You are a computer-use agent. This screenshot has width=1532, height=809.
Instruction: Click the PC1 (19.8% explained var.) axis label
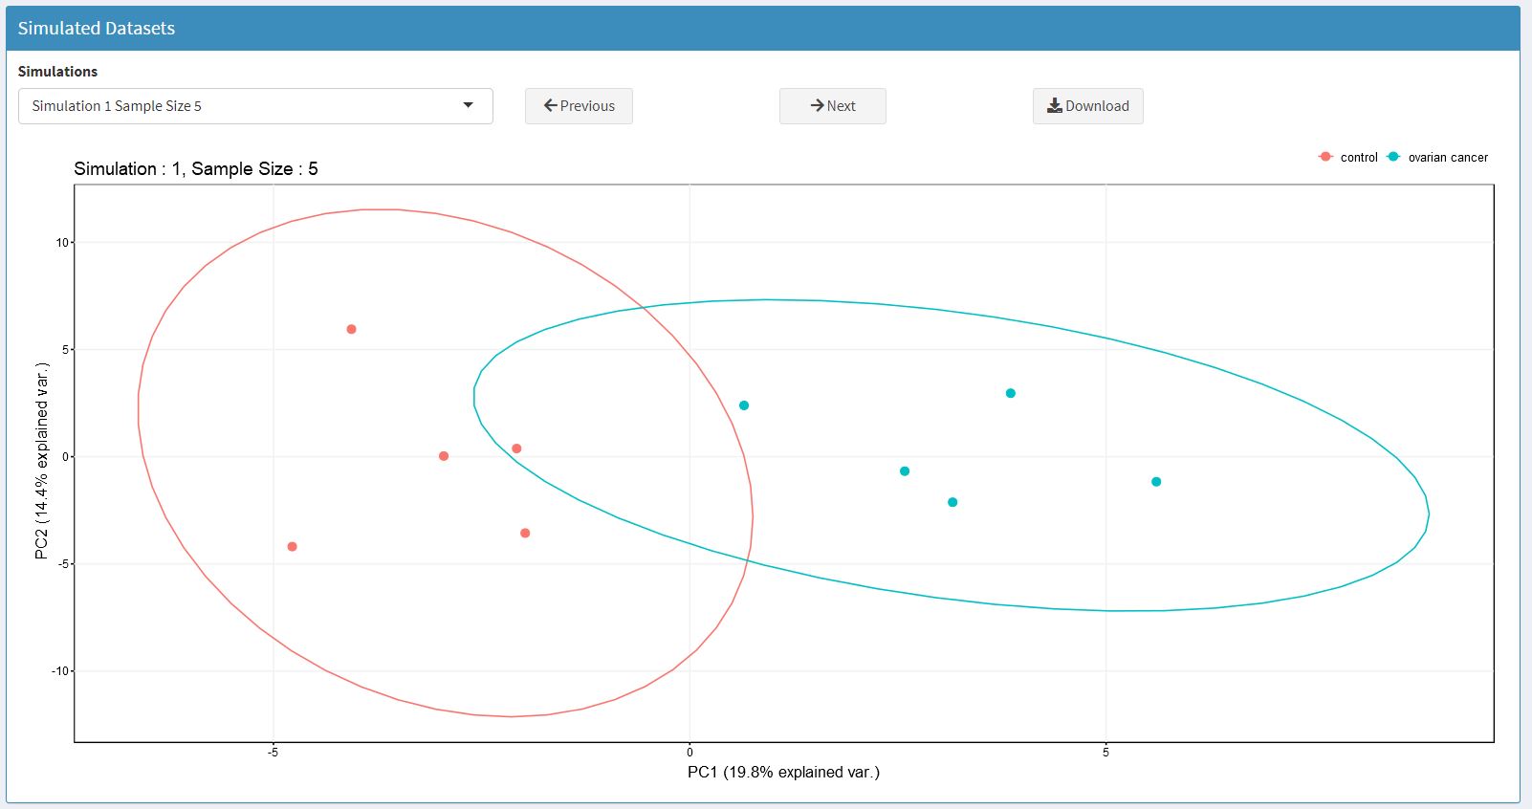[783, 772]
